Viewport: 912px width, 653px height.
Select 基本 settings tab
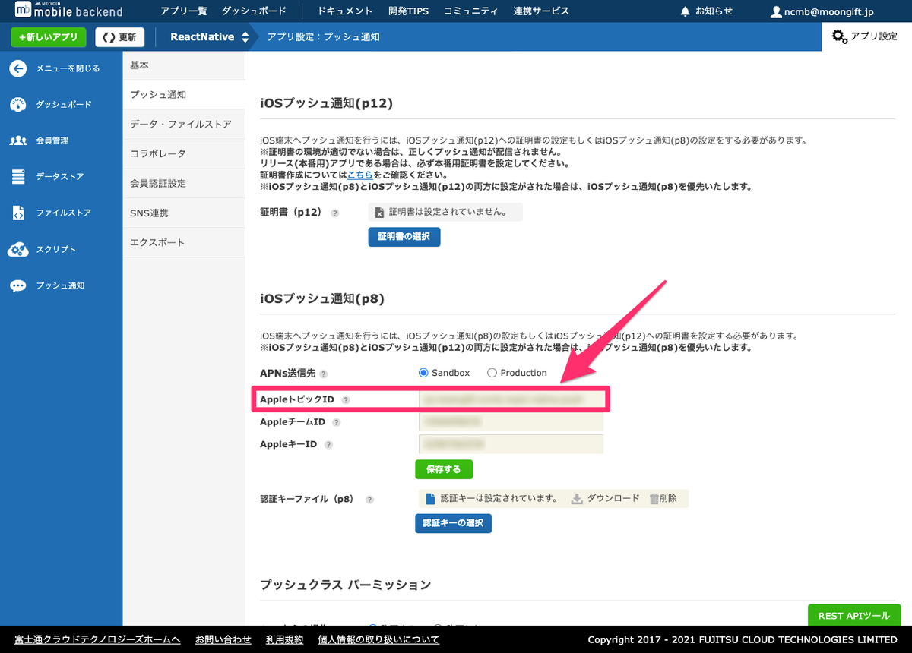[x=184, y=65]
